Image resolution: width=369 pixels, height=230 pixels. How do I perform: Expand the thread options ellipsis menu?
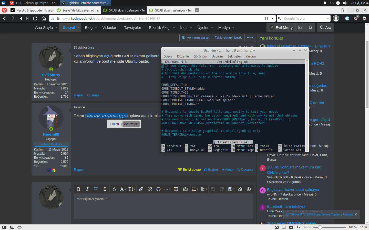click(250, 38)
